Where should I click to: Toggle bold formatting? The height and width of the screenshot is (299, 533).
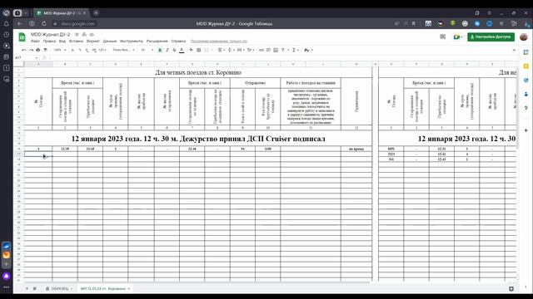tap(160, 50)
